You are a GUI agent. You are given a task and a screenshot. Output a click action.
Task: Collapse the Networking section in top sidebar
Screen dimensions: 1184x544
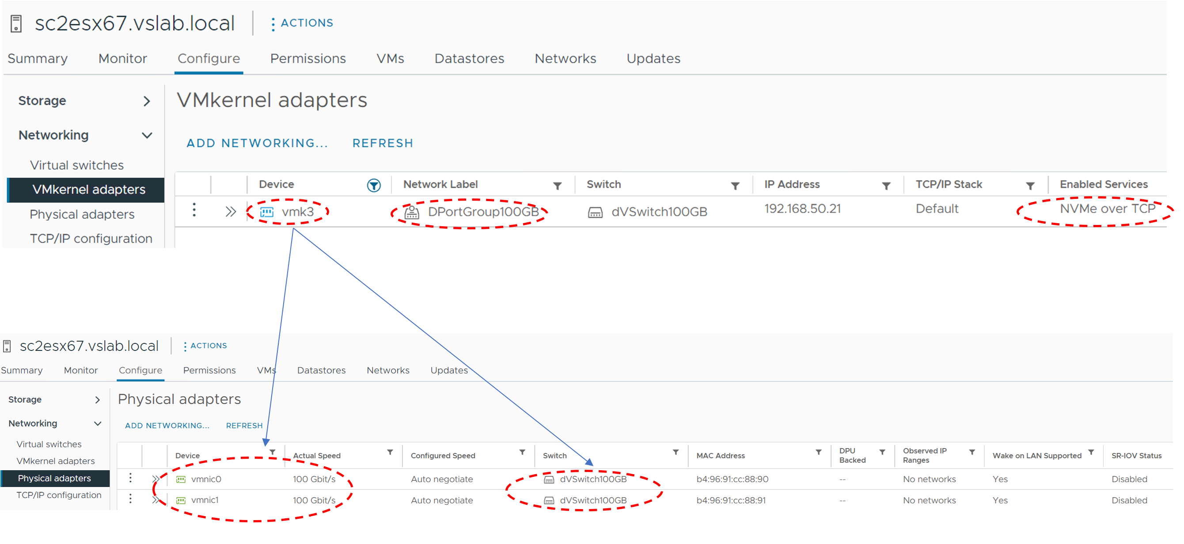pyautogui.click(x=147, y=136)
